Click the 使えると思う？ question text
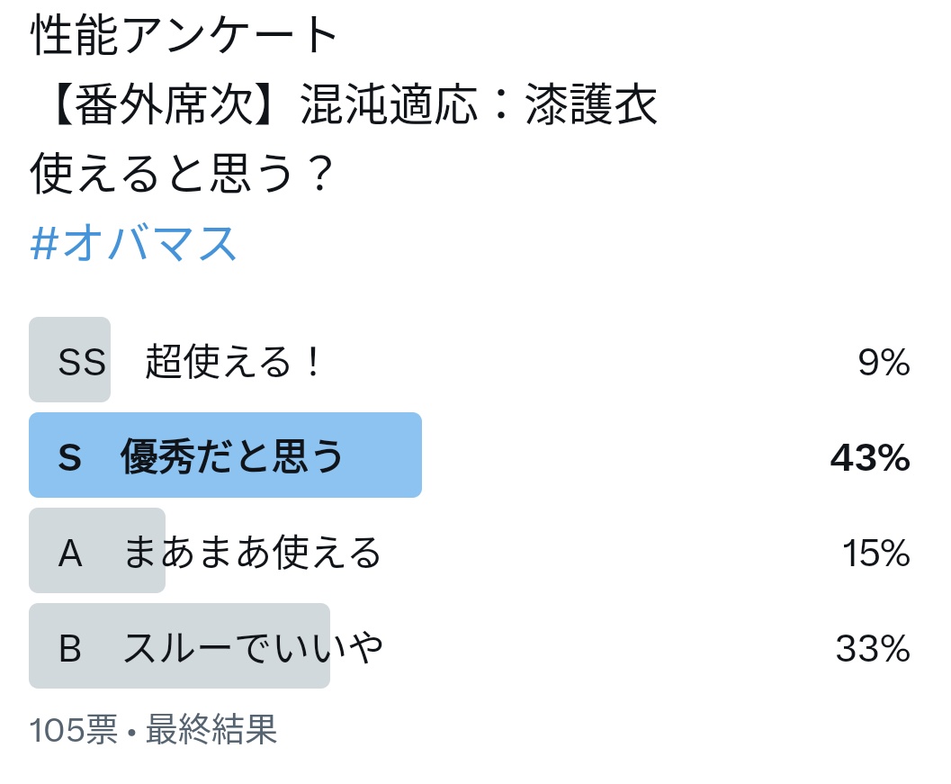 tap(182, 173)
